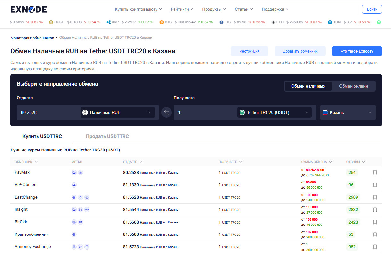
Task: Open the Tether TRC20 (USDT) dropdown
Action: coord(274,113)
